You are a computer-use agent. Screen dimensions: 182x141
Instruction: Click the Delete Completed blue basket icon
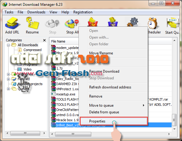click(113, 22)
